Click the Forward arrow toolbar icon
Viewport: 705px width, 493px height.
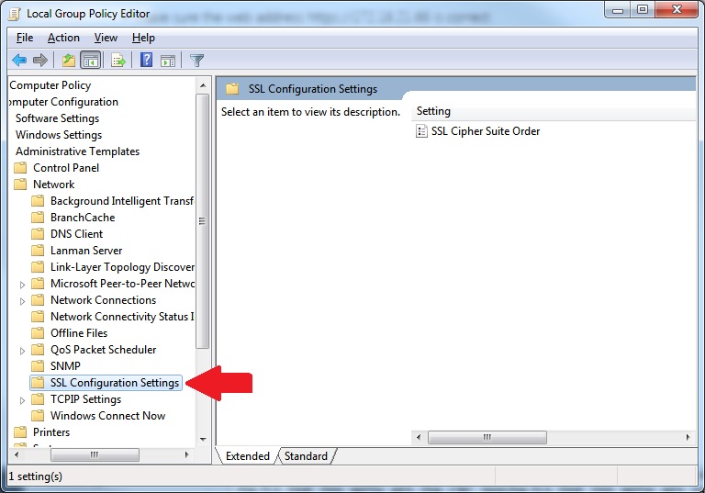pyautogui.click(x=40, y=61)
